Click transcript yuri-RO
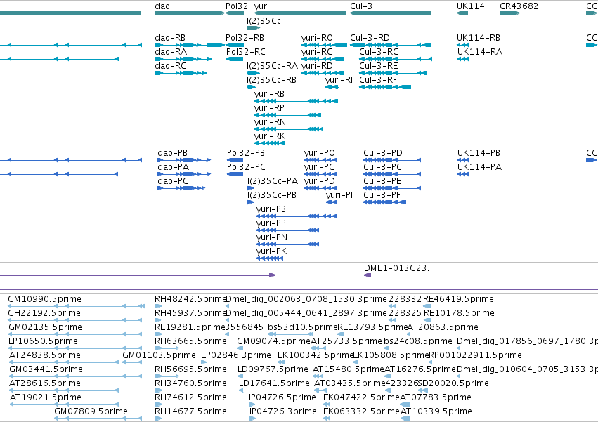Image resolution: width=598 pixels, height=422 pixels. (317, 38)
